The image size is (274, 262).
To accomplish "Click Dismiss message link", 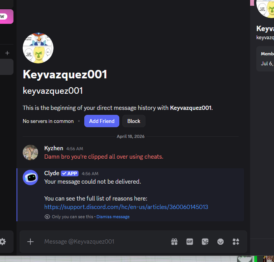I will [x=113, y=217].
